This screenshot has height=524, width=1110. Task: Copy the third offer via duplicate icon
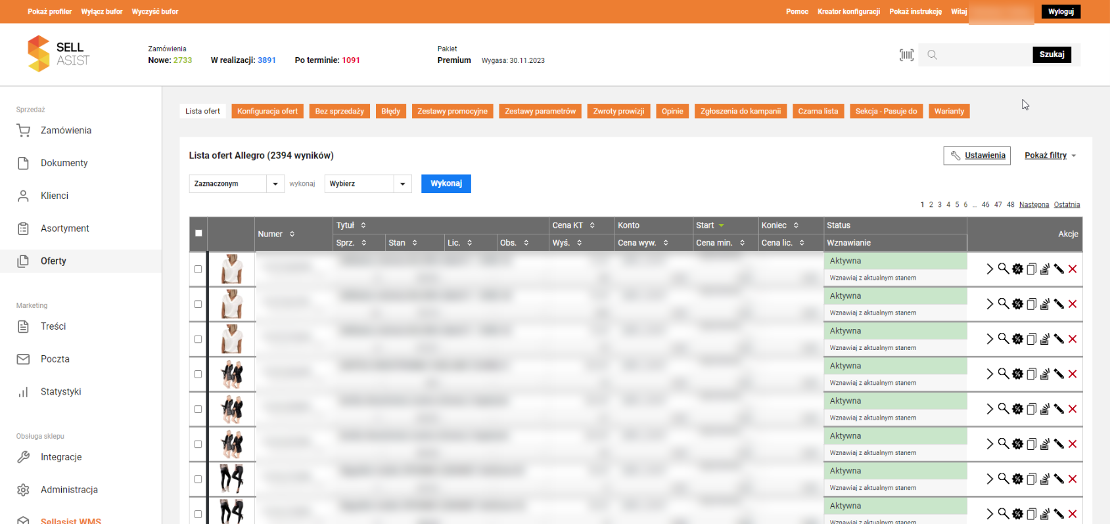(x=1031, y=339)
